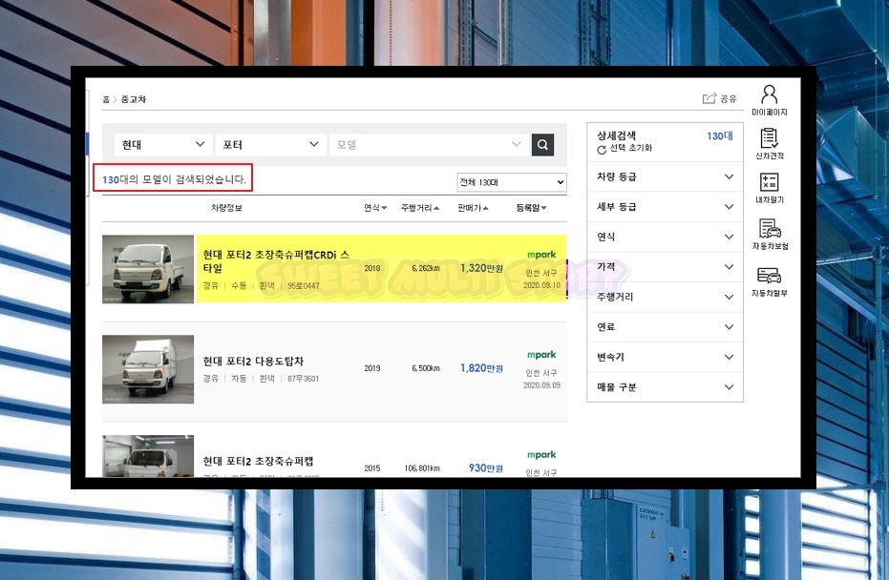The width and height of the screenshot is (889, 580).
Task: Expand the 세부 등급 filter
Action: (665, 207)
